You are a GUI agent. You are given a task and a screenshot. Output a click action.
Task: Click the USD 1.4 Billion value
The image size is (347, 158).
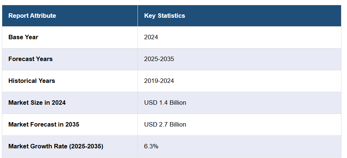point(165,102)
